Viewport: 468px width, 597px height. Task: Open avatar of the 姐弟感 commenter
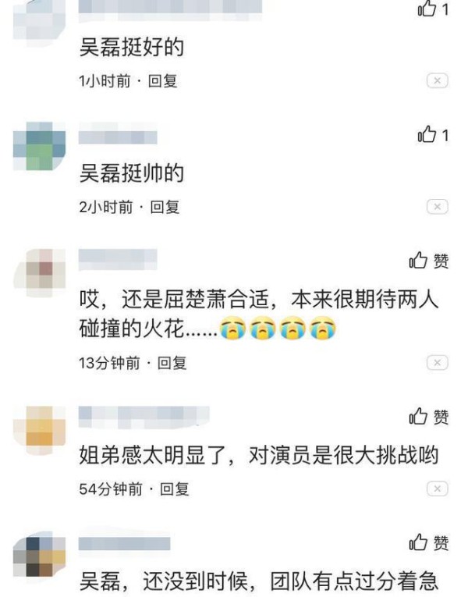tap(39, 430)
